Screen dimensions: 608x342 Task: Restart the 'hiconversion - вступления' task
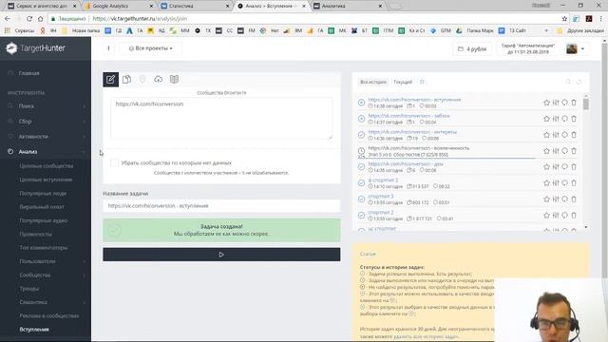click(x=564, y=103)
